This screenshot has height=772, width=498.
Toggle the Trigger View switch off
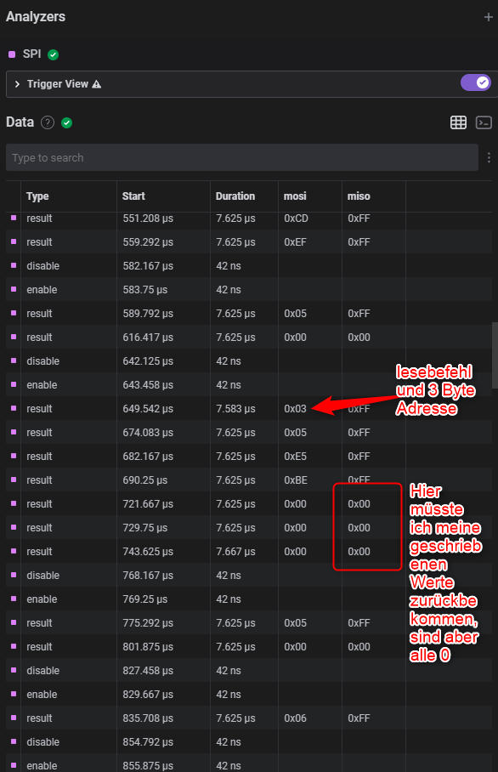(x=475, y=82)
